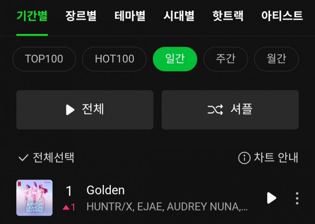Viewport: 315px width, 224px height.
Task: Go to the 시대별 era tab
Action: point(179,16)
